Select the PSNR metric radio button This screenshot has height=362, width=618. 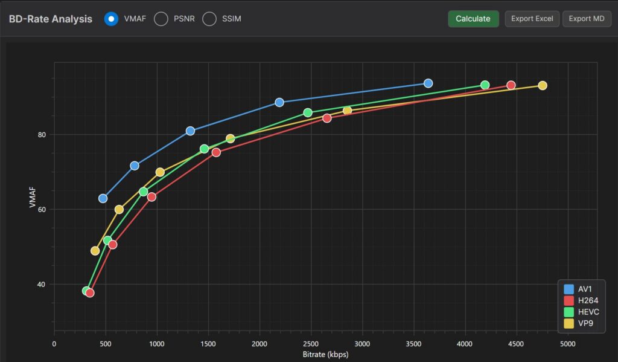pos(161,19)
